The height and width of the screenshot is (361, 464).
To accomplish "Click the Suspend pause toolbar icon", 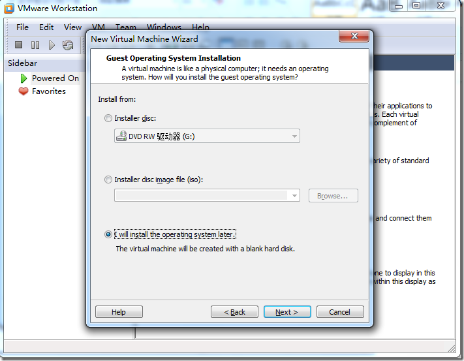I will tap(35, 45).
